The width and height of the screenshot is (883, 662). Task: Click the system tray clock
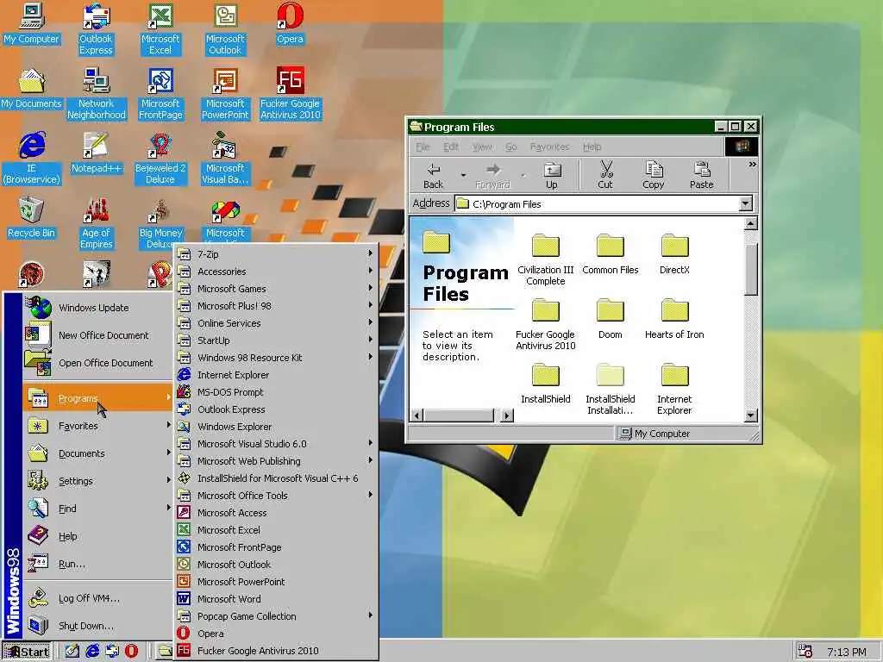[x=847, y=652]
